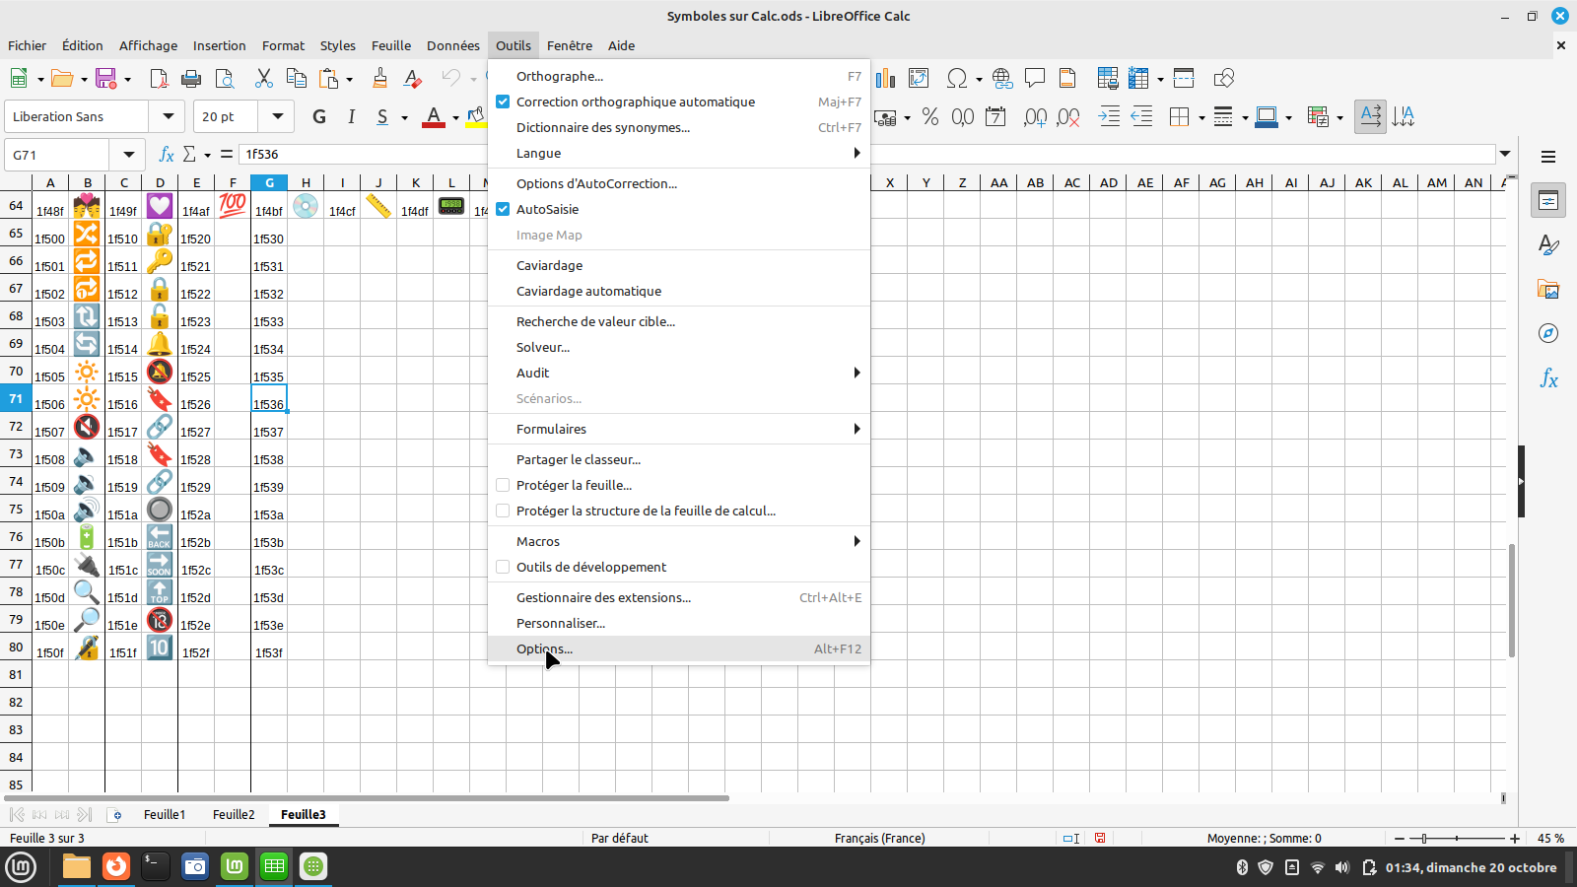The height and width of the screenshot is (887, 1577).
Task: Open the Function Wizard fx icon
Action: 167,155
